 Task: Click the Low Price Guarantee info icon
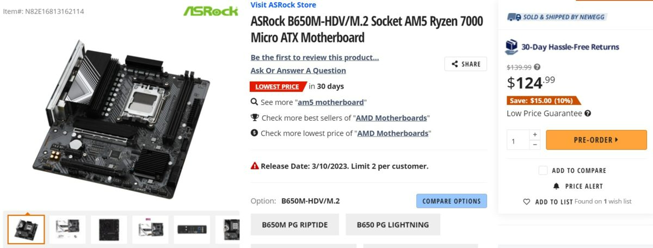click(x=588, y=114)
